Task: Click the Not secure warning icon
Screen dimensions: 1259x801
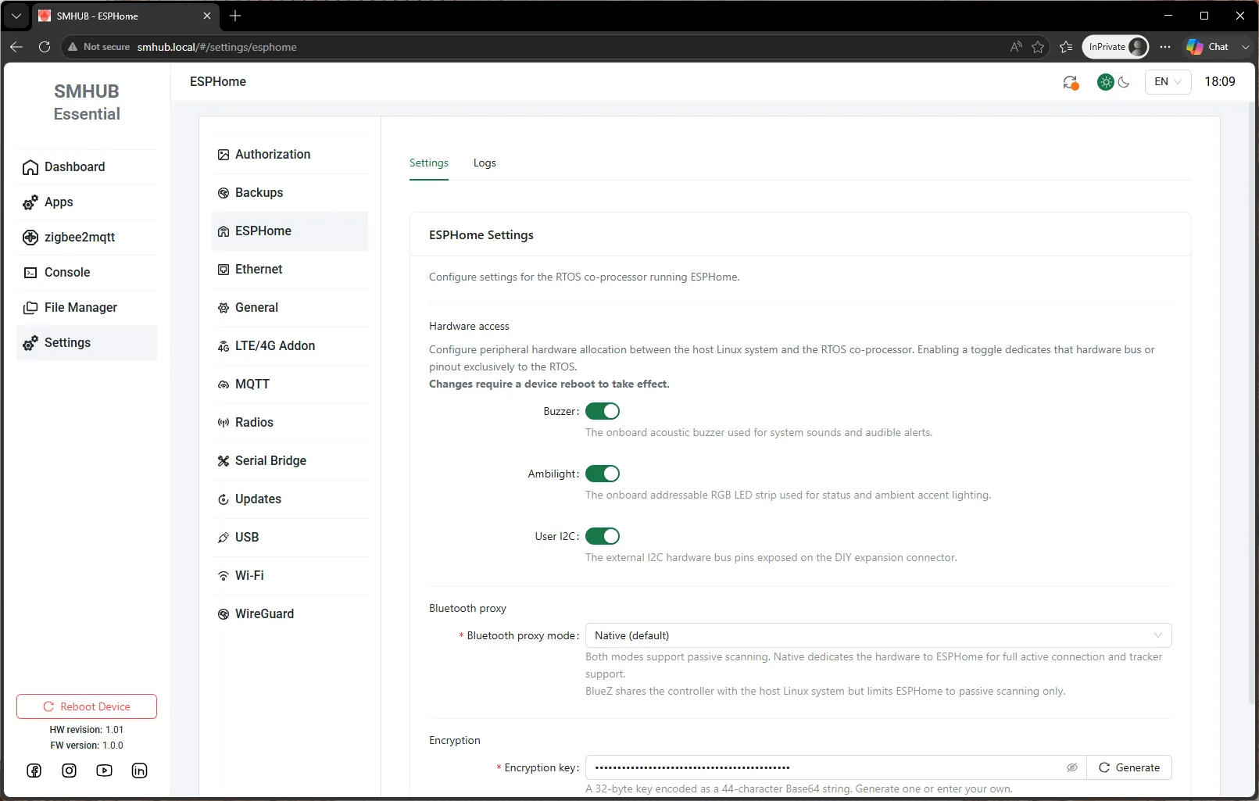Action: tap(73, 47)
